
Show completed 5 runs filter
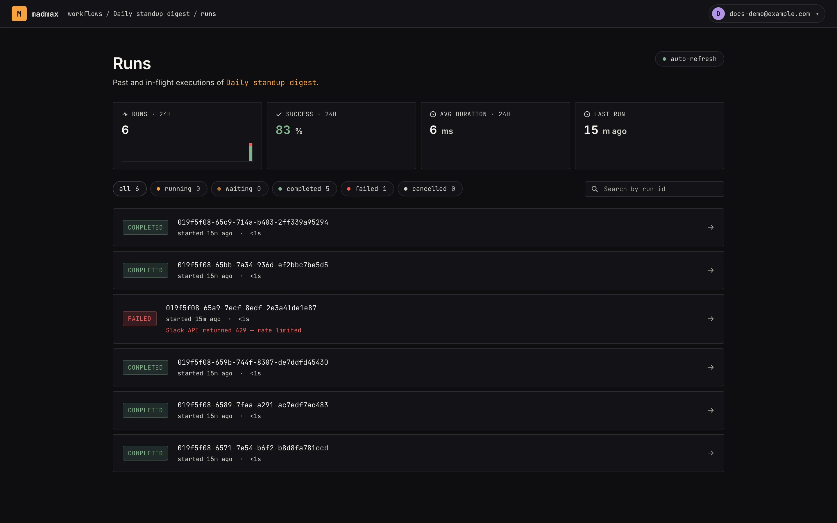304,189
